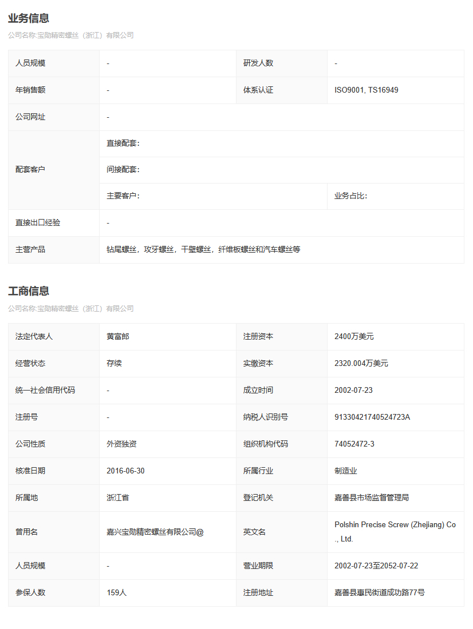Click the insured count 159人
The height and width of the screenshot is (629, 473).
(117, 593)
